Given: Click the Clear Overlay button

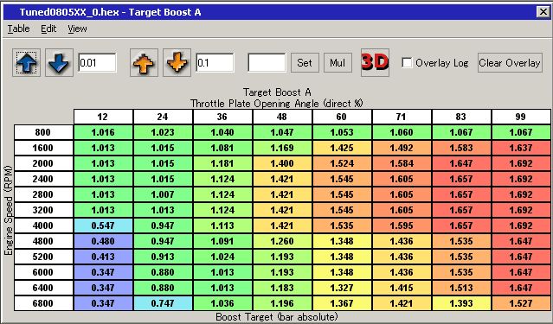Looking at the screenshot, I should [x=510, y=63].
